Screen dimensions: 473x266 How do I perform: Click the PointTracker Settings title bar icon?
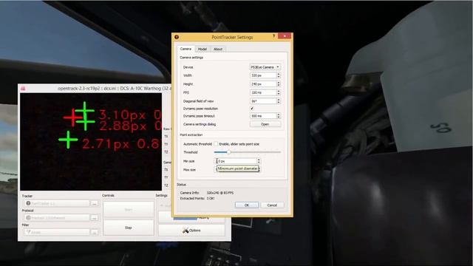(x=177, y=37)
